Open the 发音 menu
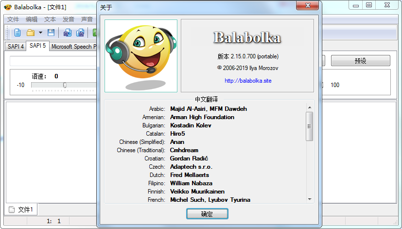 [x=69, y=19]
